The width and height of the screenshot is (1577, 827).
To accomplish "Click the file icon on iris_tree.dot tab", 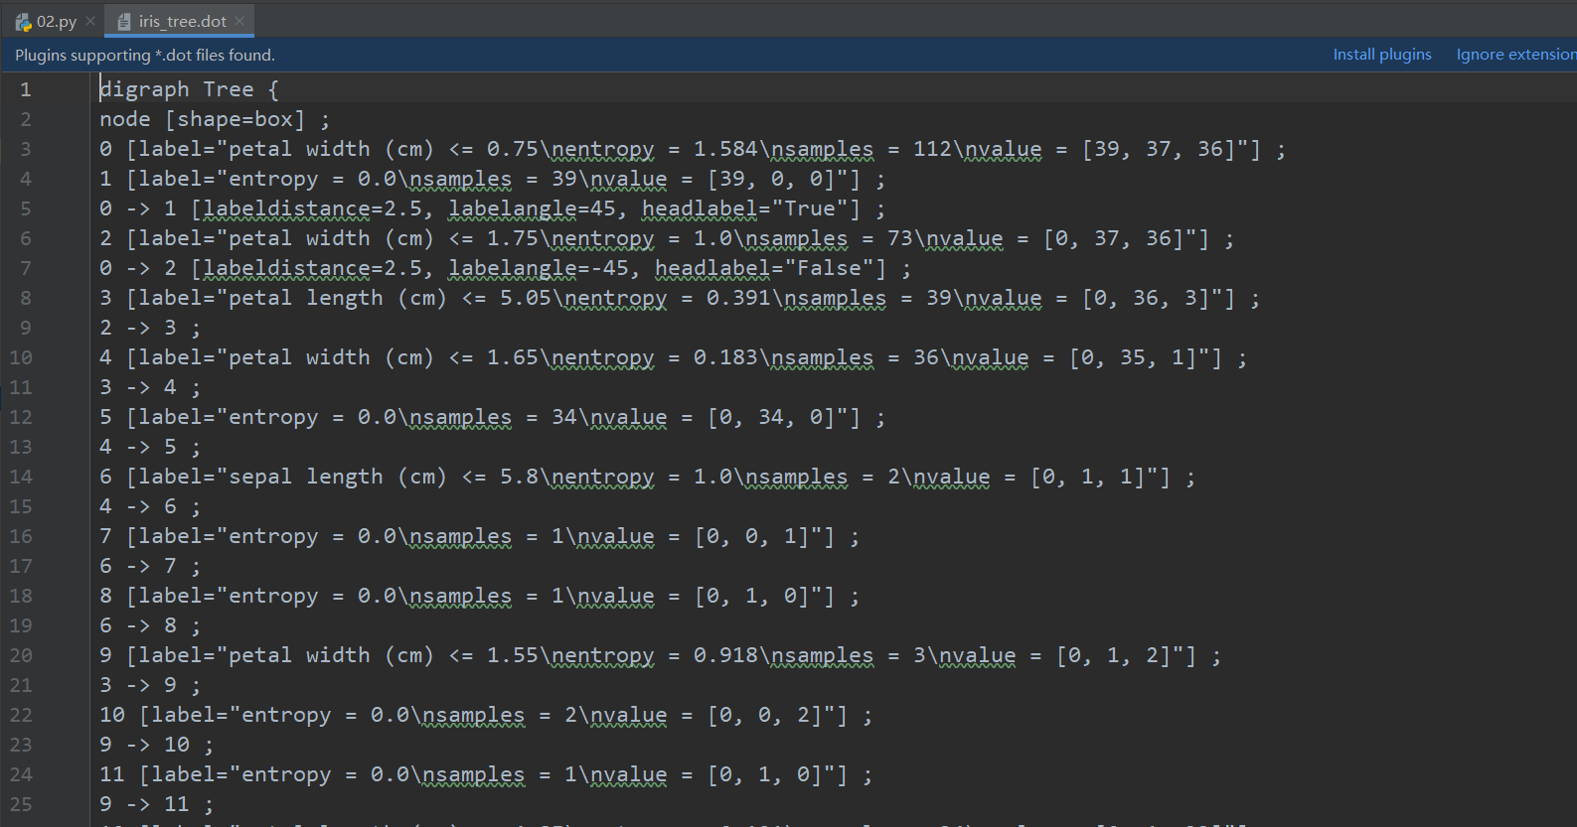I will (x=124, y=22).
